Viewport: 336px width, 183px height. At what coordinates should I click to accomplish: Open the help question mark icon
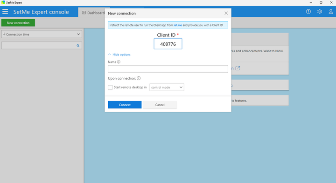tap(308, 12)
